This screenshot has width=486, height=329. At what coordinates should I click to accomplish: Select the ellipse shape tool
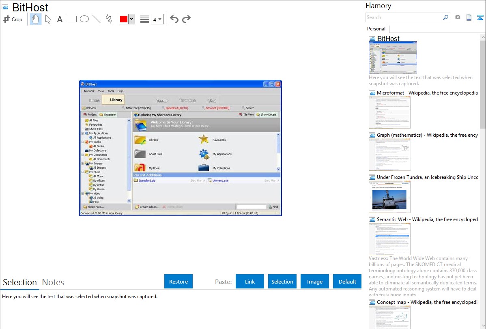pos(84,19)
